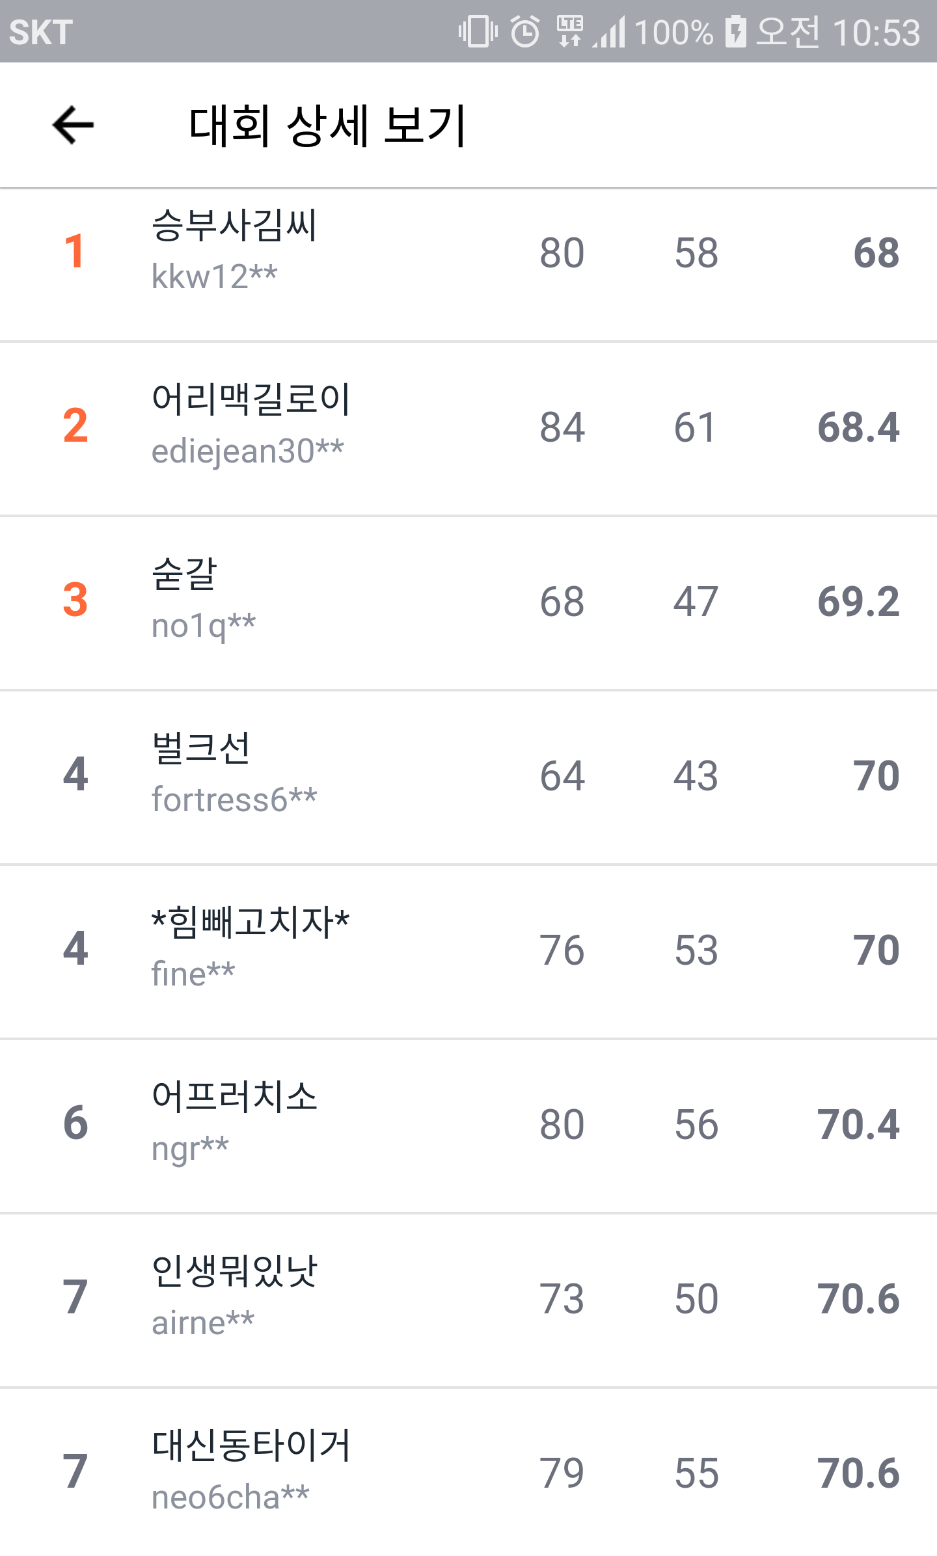Open player 어프러치소 entry
The width and height of the screenshot is (937, 1556).
pyautogui.click(x=234, y=1097)
